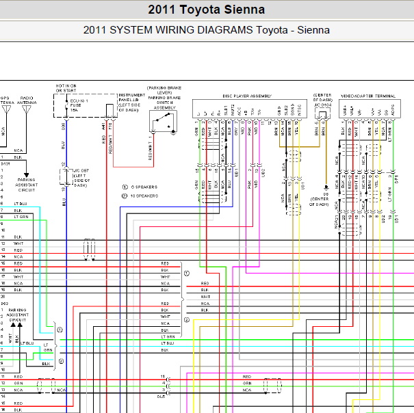Click the circled 2 marker for 10 speakers
Screen dimensions: 414x413
125,196
